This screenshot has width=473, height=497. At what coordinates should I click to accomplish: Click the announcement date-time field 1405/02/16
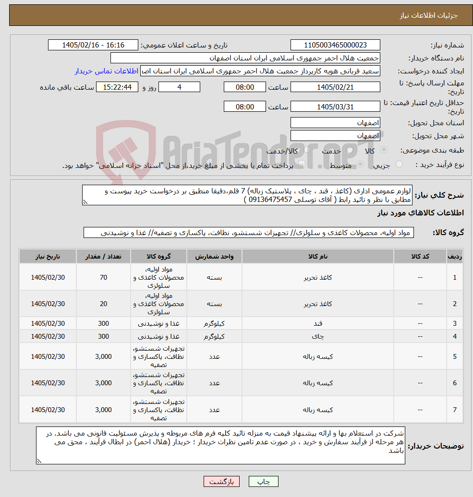93,45
